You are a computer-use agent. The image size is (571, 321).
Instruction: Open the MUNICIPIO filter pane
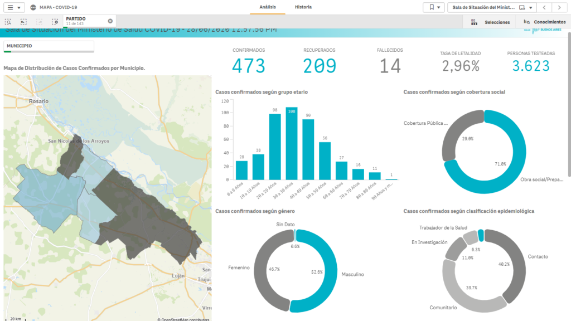(49, 46)
